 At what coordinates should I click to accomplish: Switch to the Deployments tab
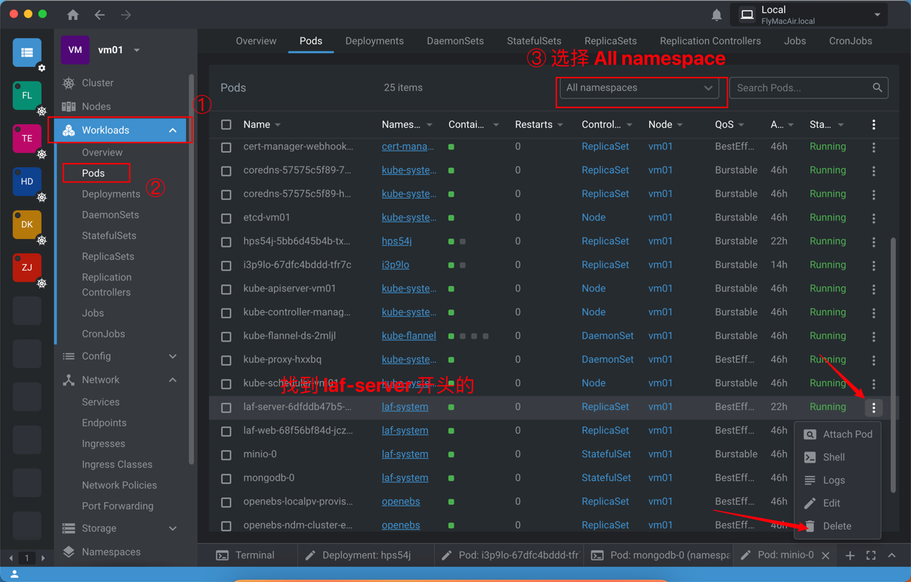(374, 41)
